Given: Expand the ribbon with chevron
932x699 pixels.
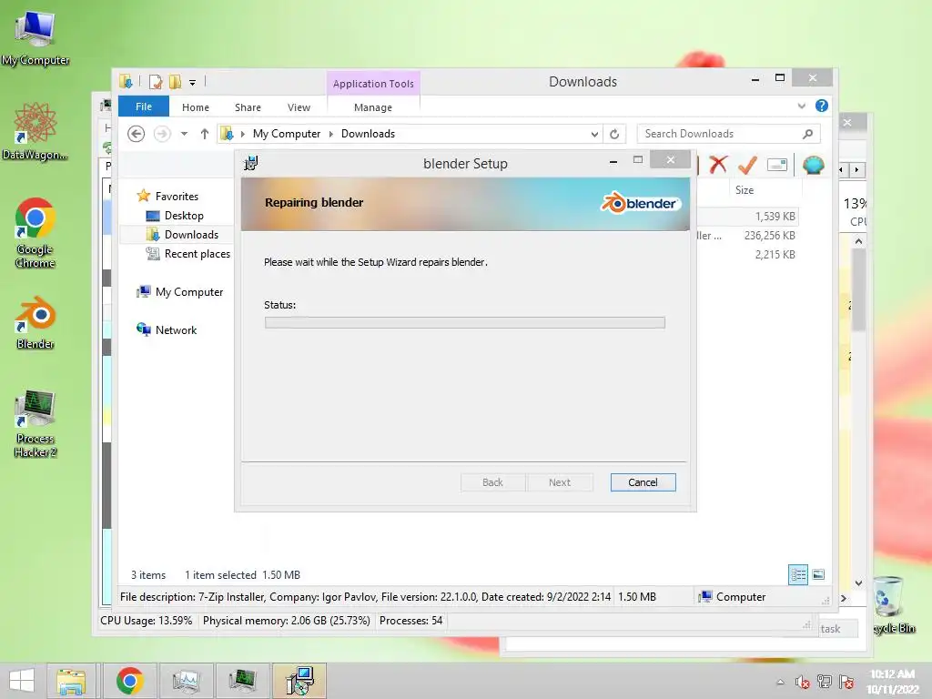Looking at the screenshot, I should point(801,106).
